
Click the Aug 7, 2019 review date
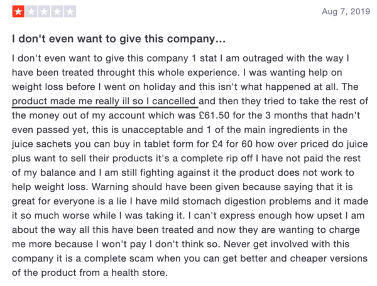coord(346,11)
